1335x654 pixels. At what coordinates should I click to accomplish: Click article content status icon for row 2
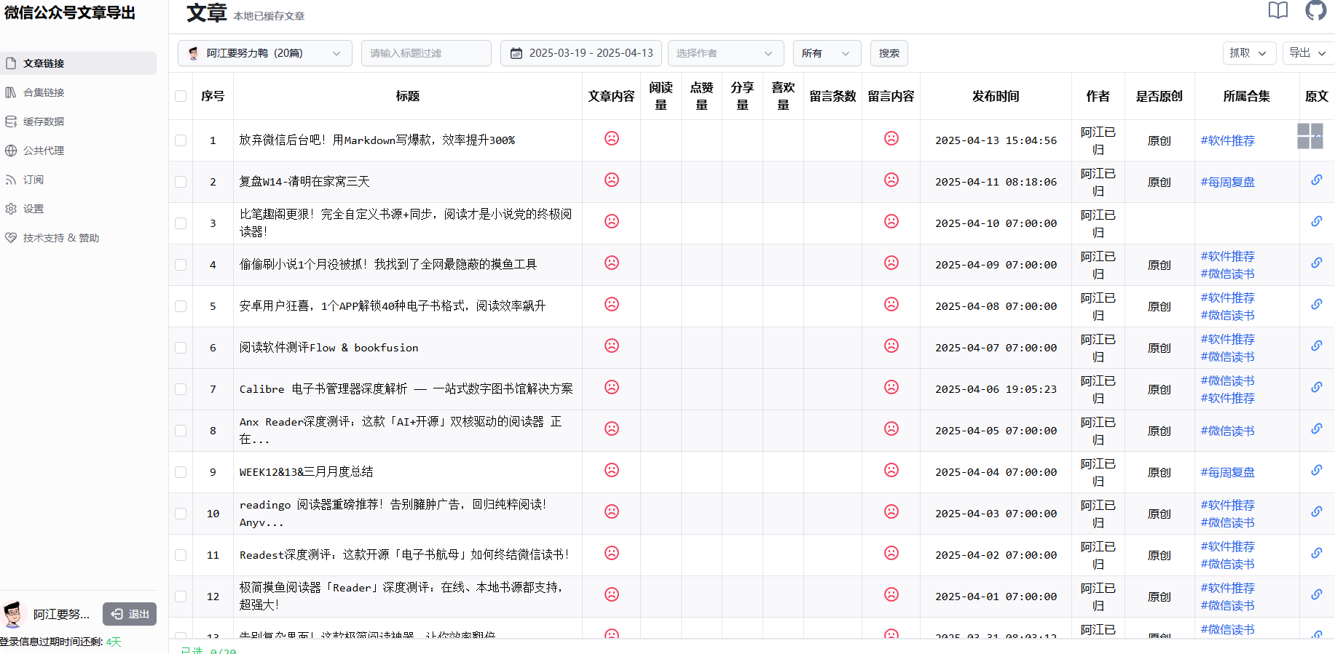(x=612, y=180)
